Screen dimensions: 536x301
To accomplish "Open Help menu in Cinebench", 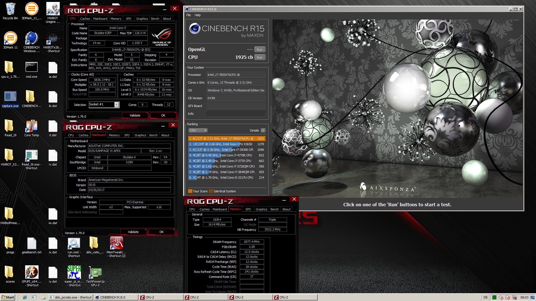I will click(x=198, y=15).
